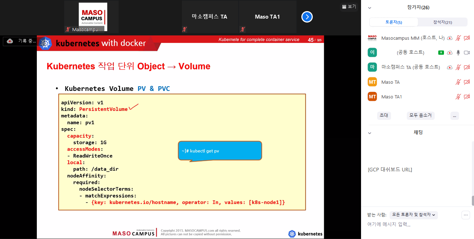Viewport: 474px width, 239px height.
Task: Click the 초대 invite button
Action: point(384,116)
